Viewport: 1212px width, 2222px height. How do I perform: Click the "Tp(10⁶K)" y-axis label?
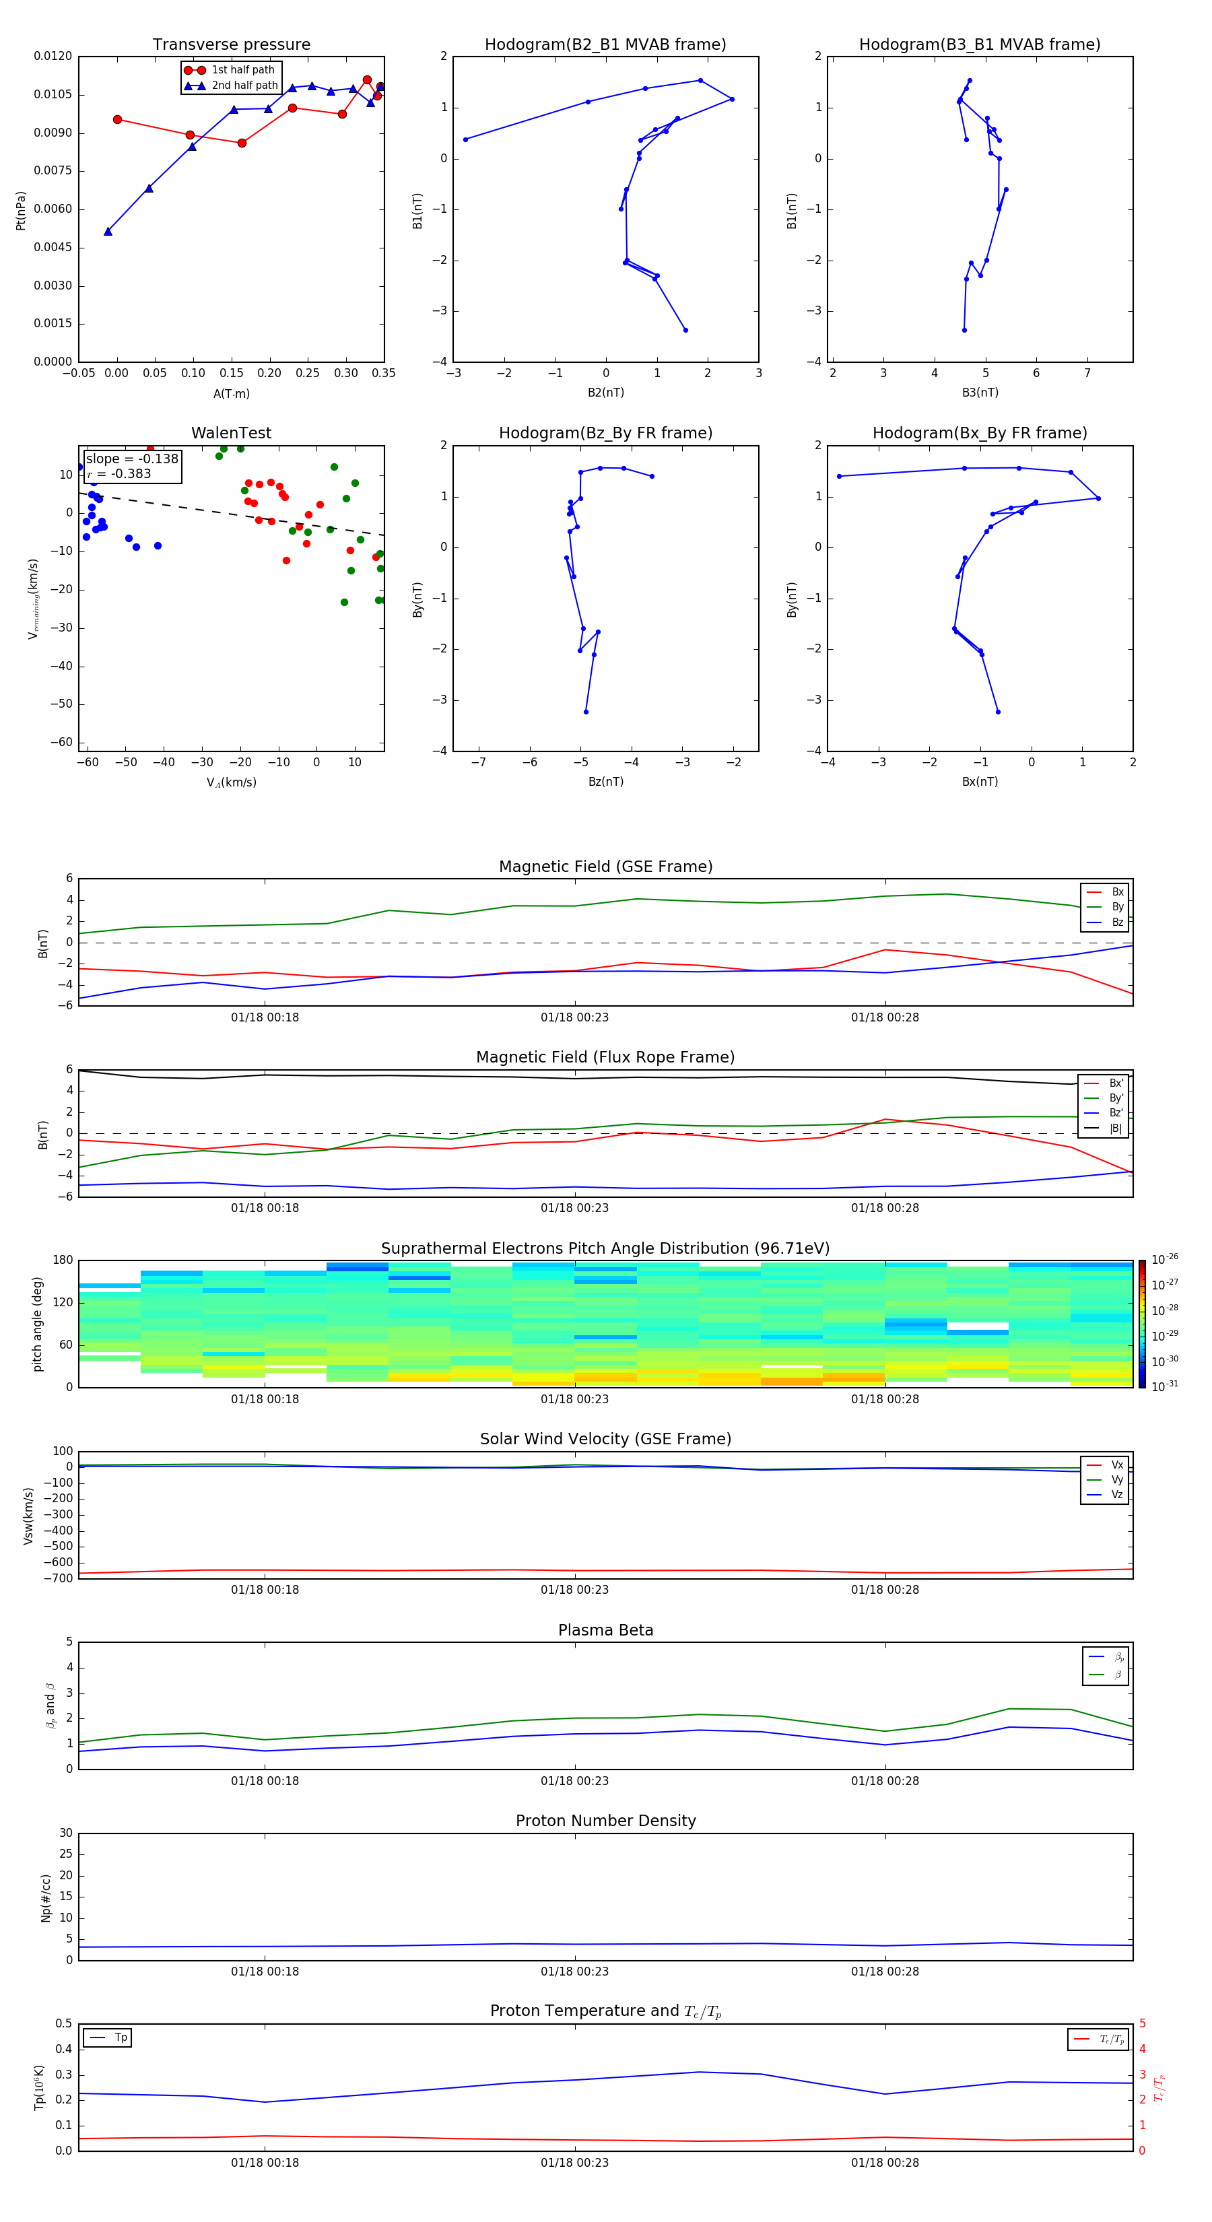pos(40,2087)
